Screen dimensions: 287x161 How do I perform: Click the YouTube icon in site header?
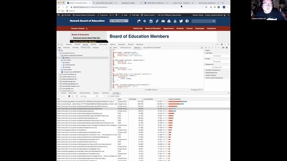(x=175, y=21)
